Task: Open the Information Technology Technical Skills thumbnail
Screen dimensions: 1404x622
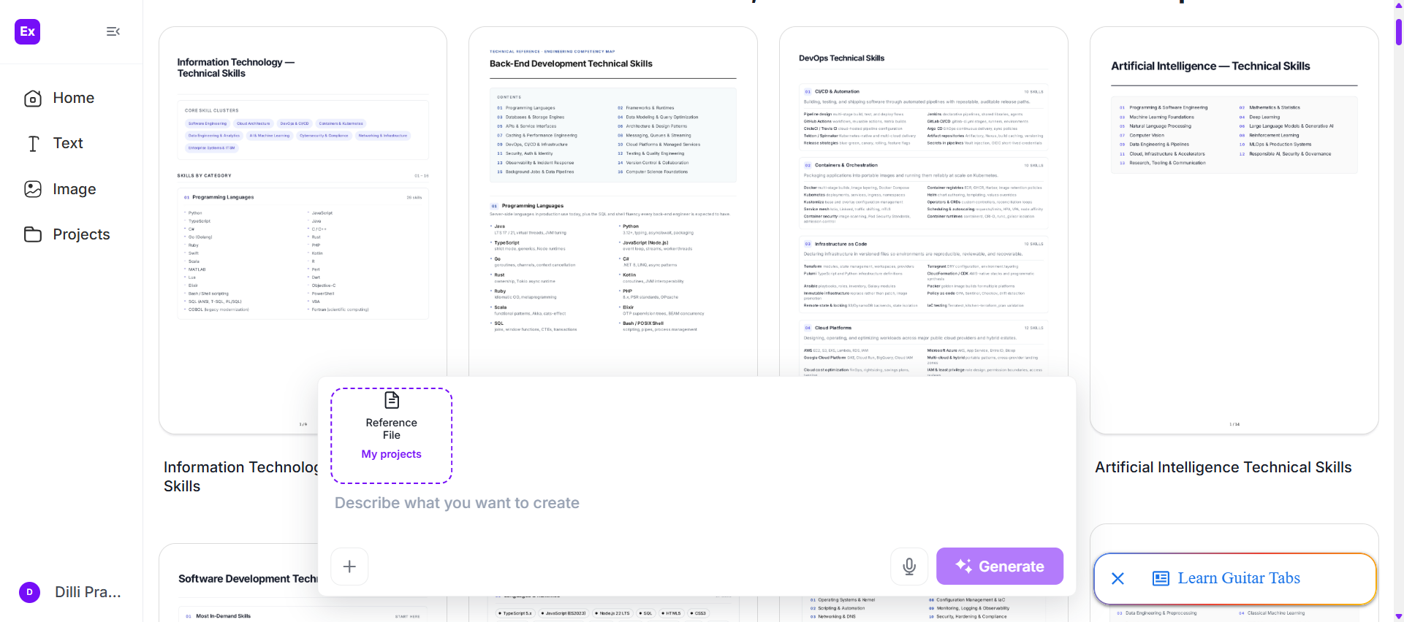Action: pos(303,231)
